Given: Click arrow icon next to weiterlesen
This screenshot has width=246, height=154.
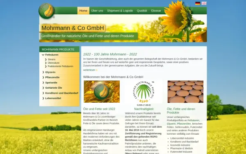Looking at the screenshot, I should [97, 70].
